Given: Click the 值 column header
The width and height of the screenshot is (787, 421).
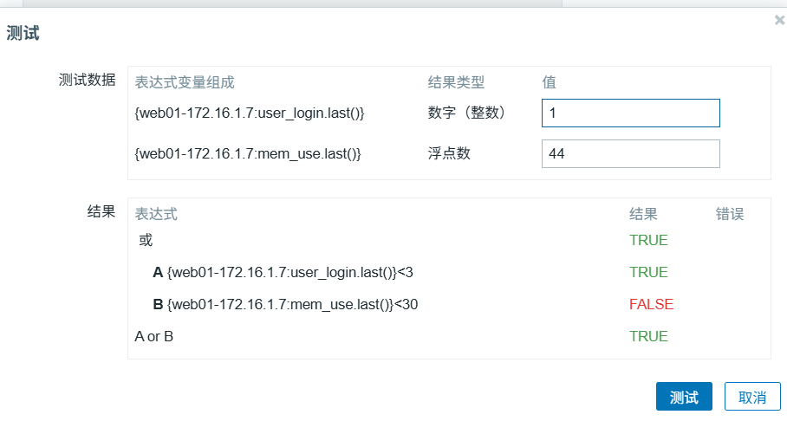Looking at the screenshot, I should [549, 82].
